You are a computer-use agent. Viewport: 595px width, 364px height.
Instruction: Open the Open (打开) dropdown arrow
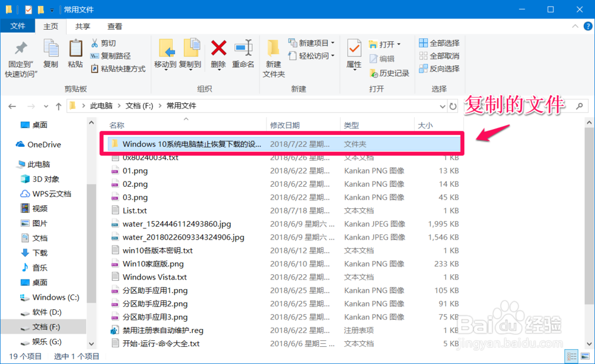click(399, 45)
